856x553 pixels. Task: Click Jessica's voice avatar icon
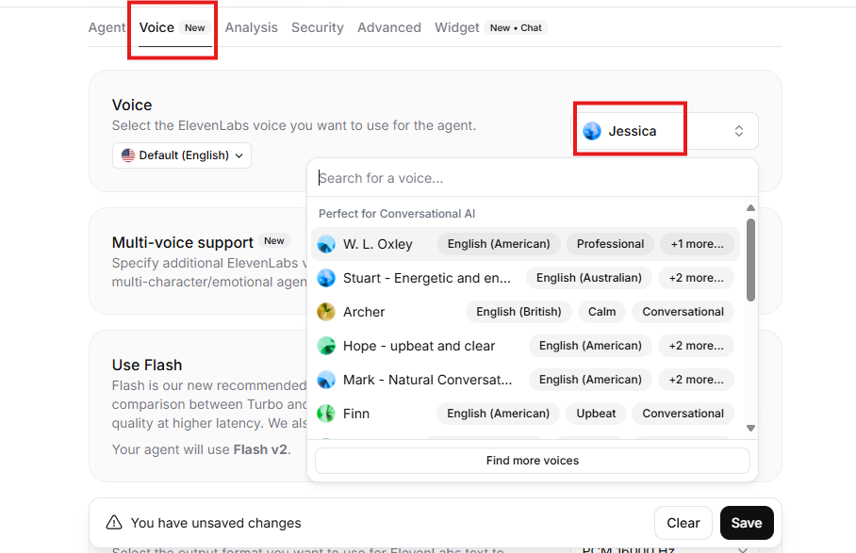pyautogui.click(x=592, y=131)
